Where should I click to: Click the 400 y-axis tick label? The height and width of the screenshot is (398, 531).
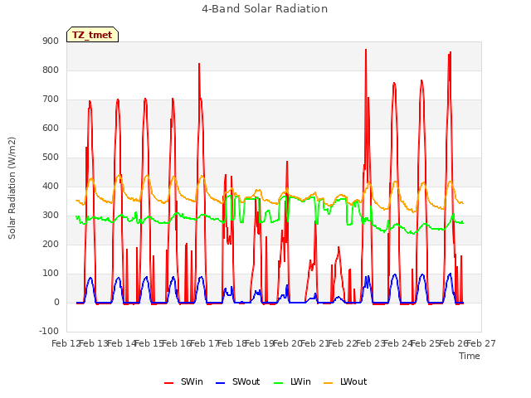point(51,186)
